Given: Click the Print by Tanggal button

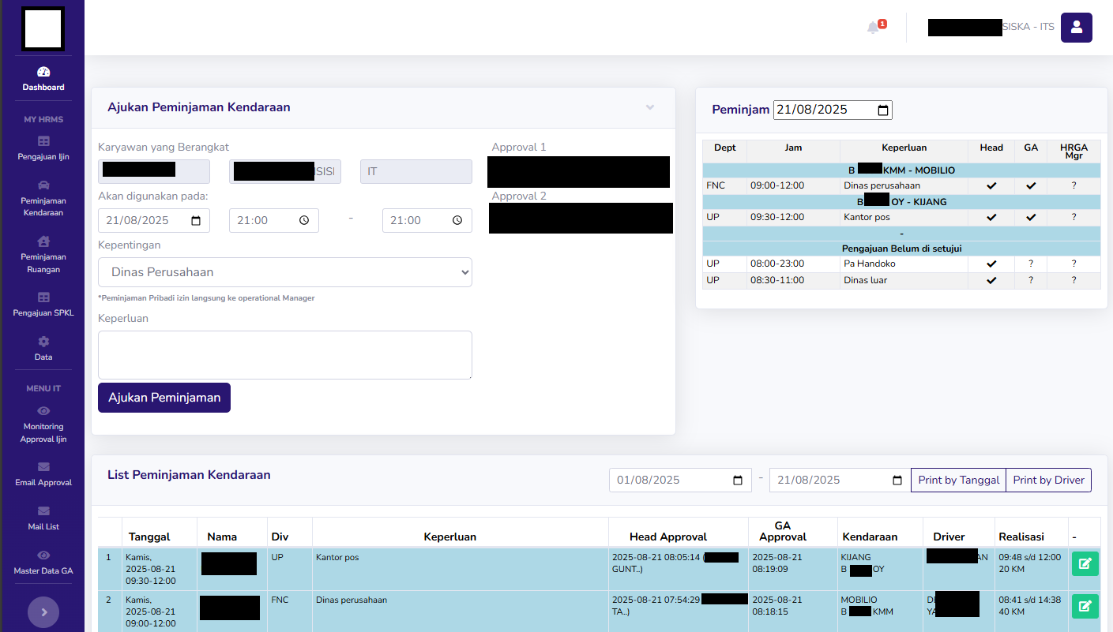Looking at the screenshot, I should pyautogui.click(x=958, y=480).
